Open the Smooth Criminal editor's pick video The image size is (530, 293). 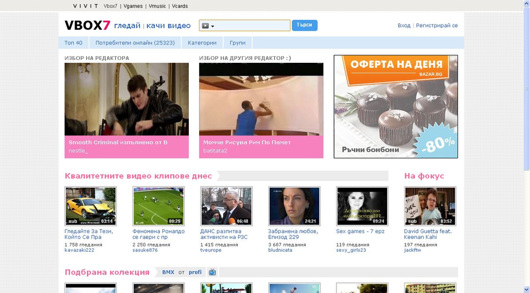tap(127, 99)
